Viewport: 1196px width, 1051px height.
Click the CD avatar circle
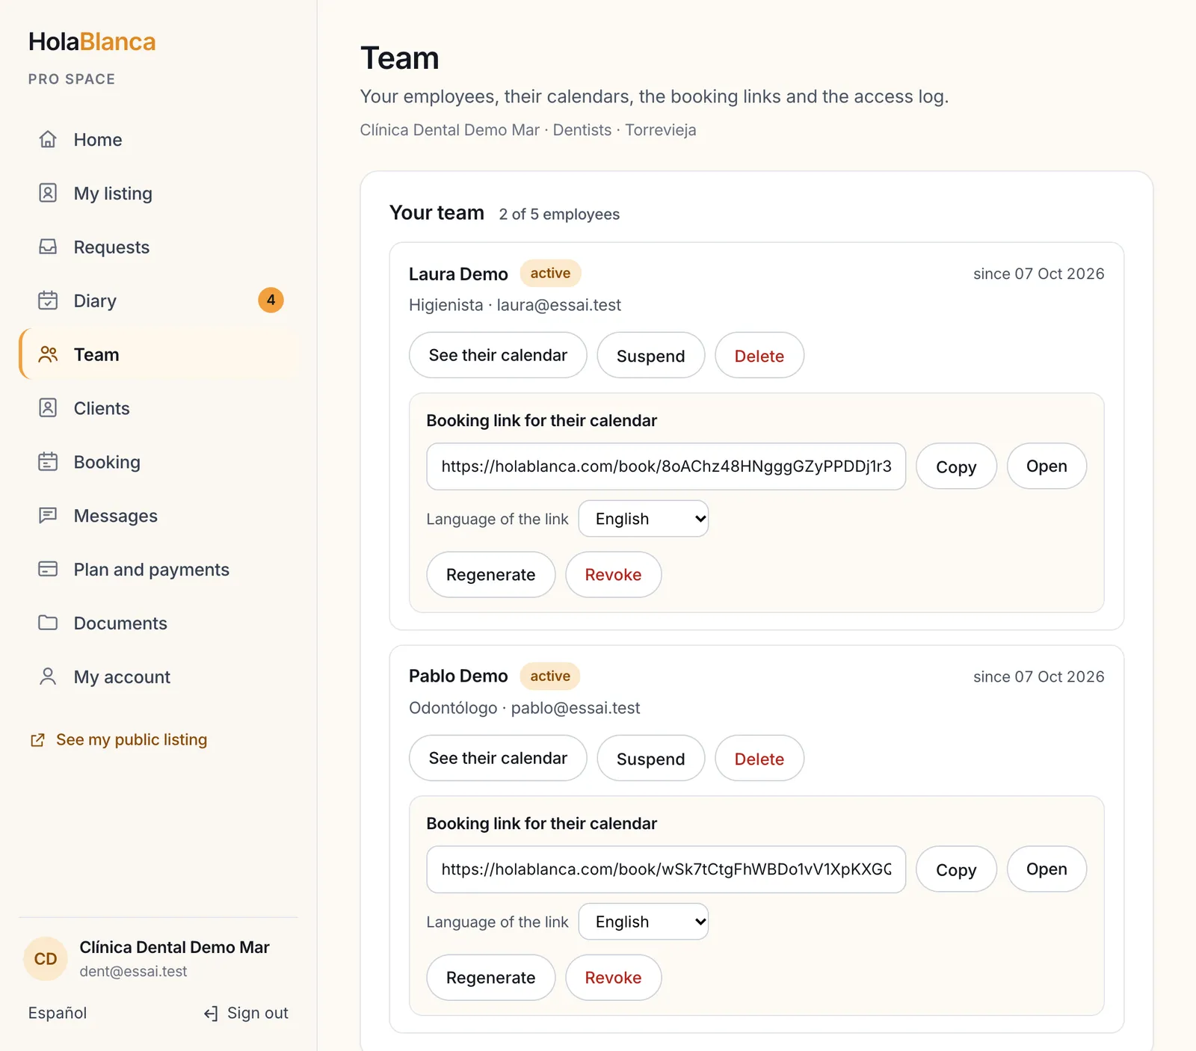tap(46, 959)
